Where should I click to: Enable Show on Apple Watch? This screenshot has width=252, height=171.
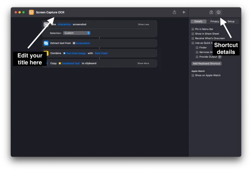pos(193,75)
